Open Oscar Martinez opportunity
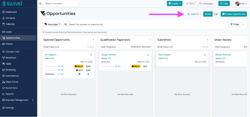Screen dimensions: 250x117 coord(223,55)
